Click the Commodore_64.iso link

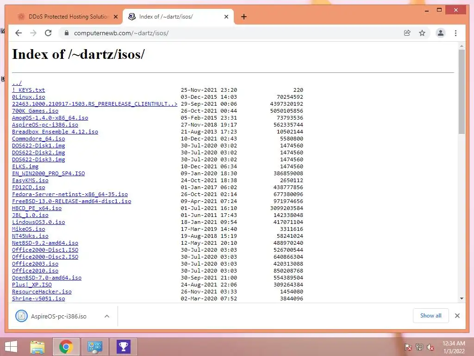click(x=38, y=139)
